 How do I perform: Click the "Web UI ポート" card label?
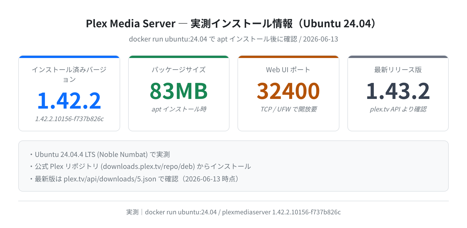coord(288,70)
